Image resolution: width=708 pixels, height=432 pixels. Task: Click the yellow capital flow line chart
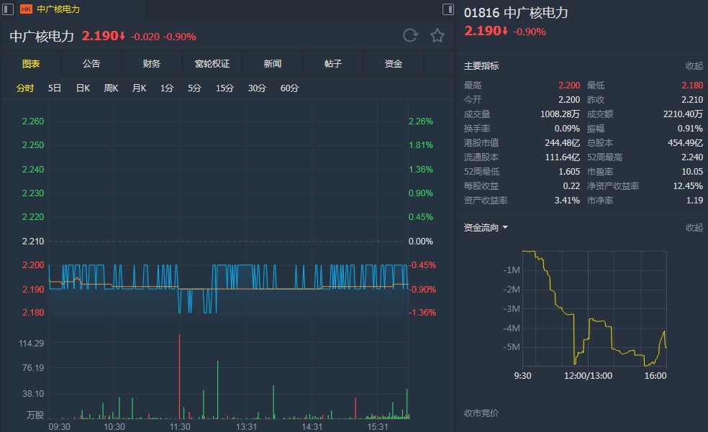(x=594, y=308)
